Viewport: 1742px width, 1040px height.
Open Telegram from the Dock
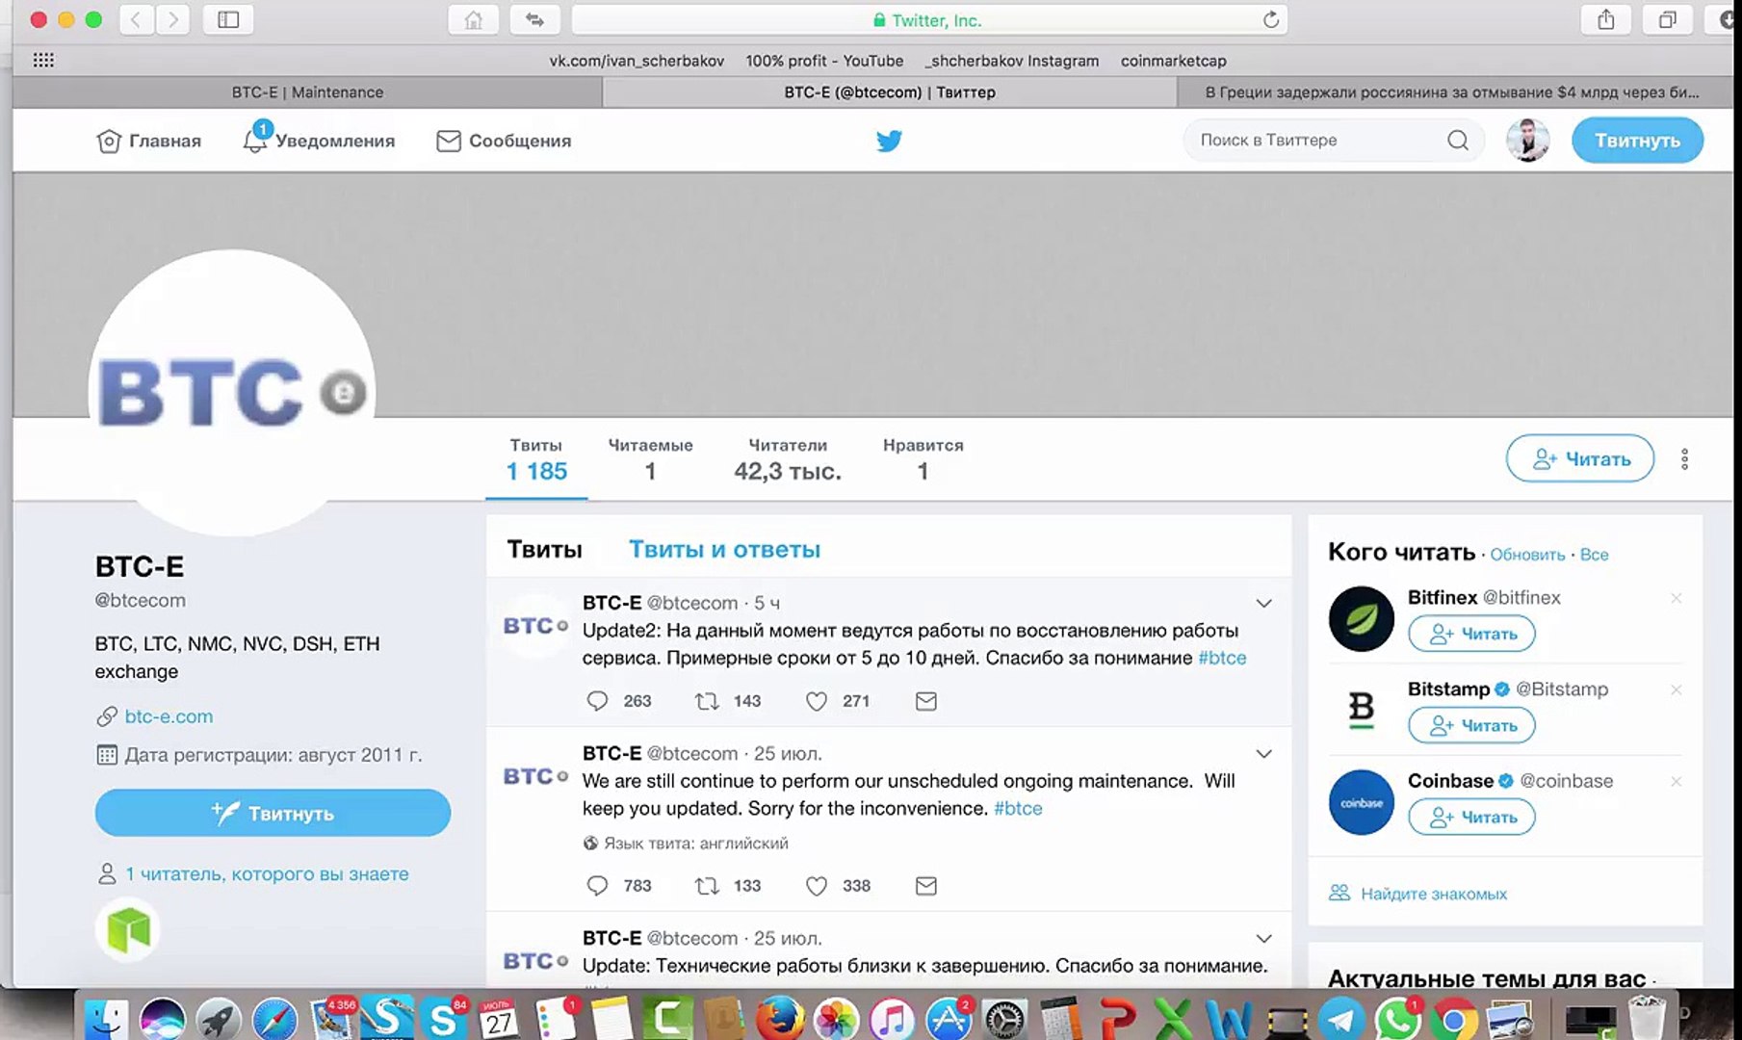tap(1341, 1018)
